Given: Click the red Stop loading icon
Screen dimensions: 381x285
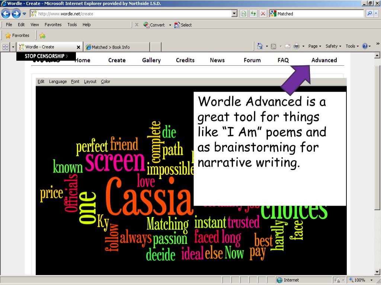Looking at the screenshot, I should [263, 14].
